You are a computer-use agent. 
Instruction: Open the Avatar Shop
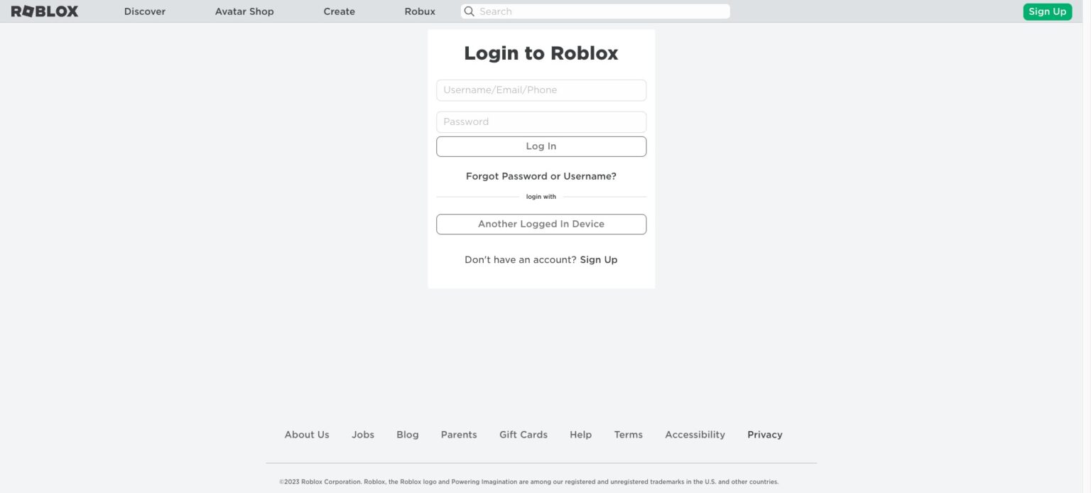[x=244, y=11]
